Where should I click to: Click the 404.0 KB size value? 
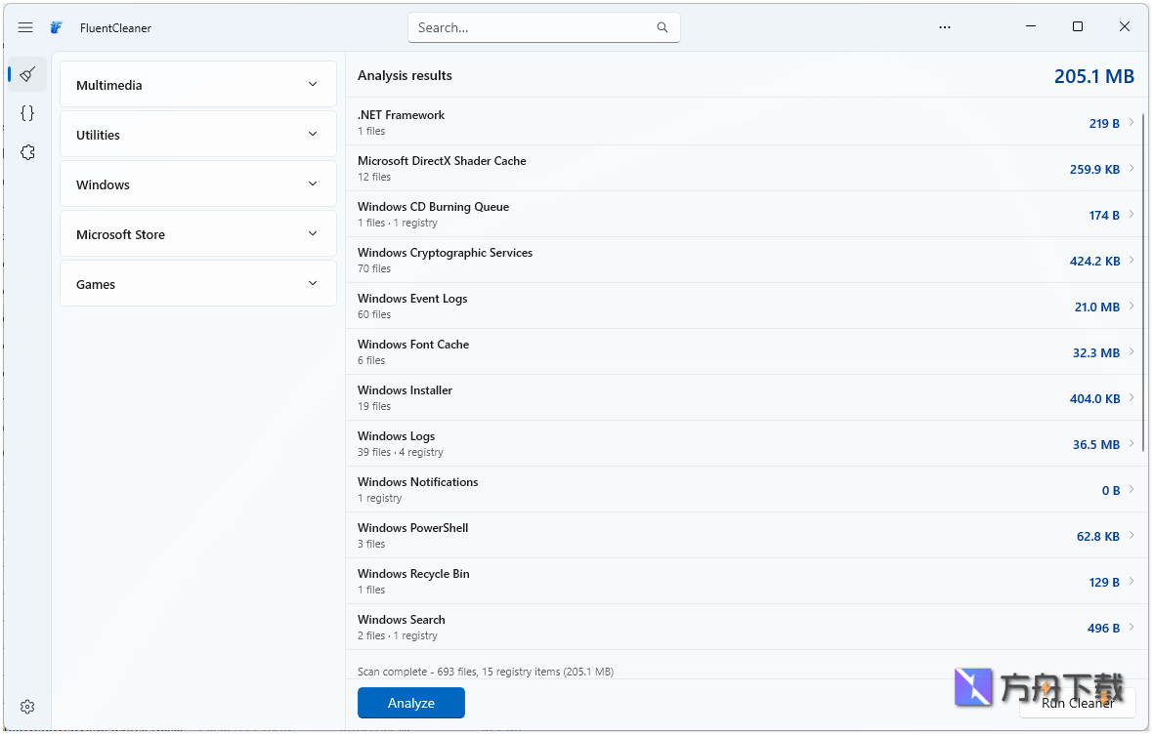pyautogui.click(x=1095, y=398)
